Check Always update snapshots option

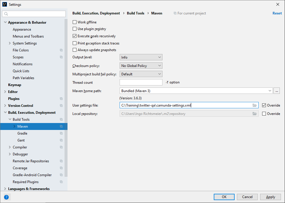coord(74,50)
